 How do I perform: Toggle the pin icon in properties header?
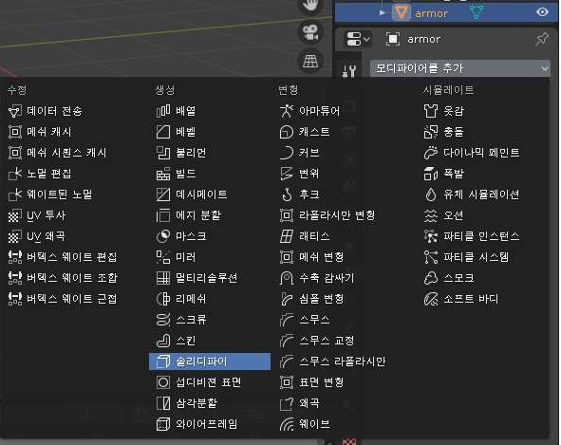tap(542, 39)
